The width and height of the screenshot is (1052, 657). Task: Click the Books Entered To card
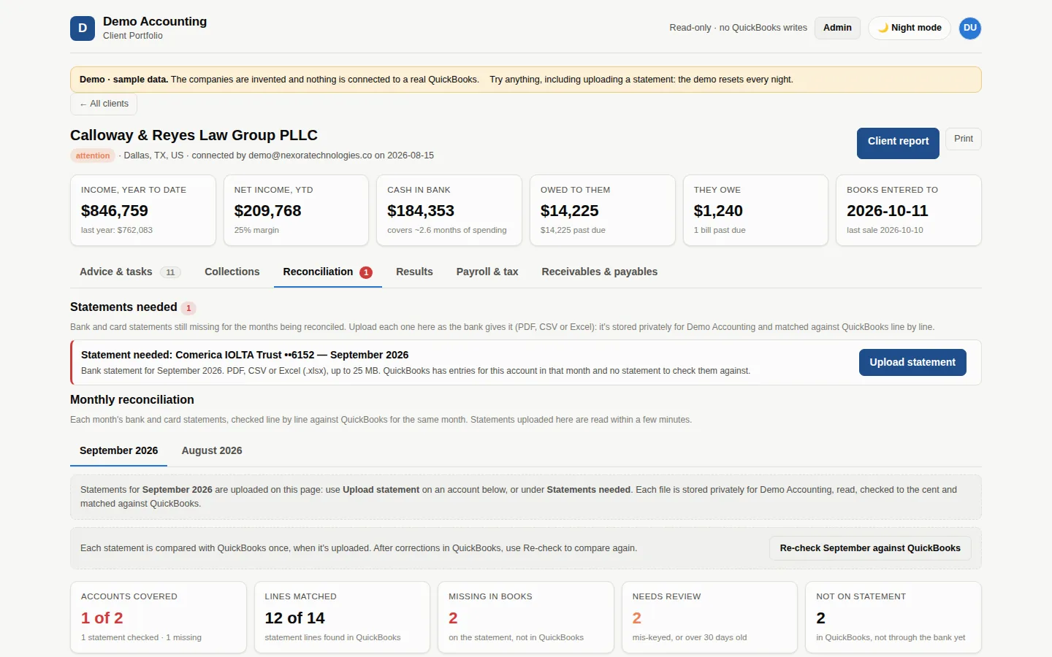coord(909,210)
